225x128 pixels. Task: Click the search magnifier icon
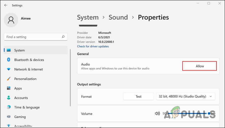point(63,37)
